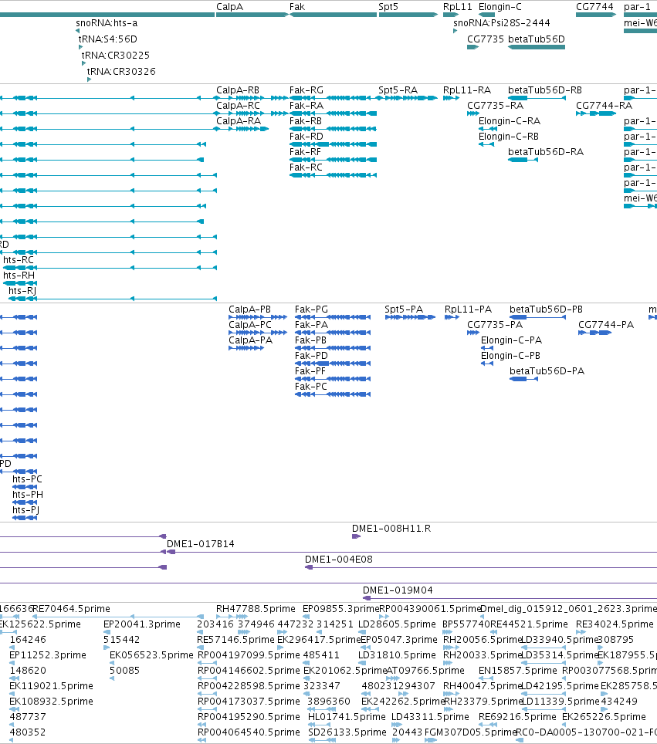Image resolution: width=657 pixels, height=744 pixels.
Task: Select the Fak-RB transcript
Action: 334,129
